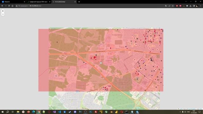Launch Firefox from taskbar
Screen dimensions: 203x114
(x=28, y=112)
